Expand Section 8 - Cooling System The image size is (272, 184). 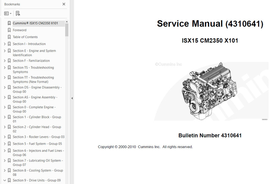5,171
